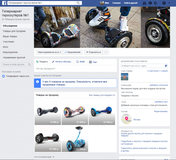Click Добавить теги link
The width and height of the screenshot is (176, 160).
click(x=161, y=102)
